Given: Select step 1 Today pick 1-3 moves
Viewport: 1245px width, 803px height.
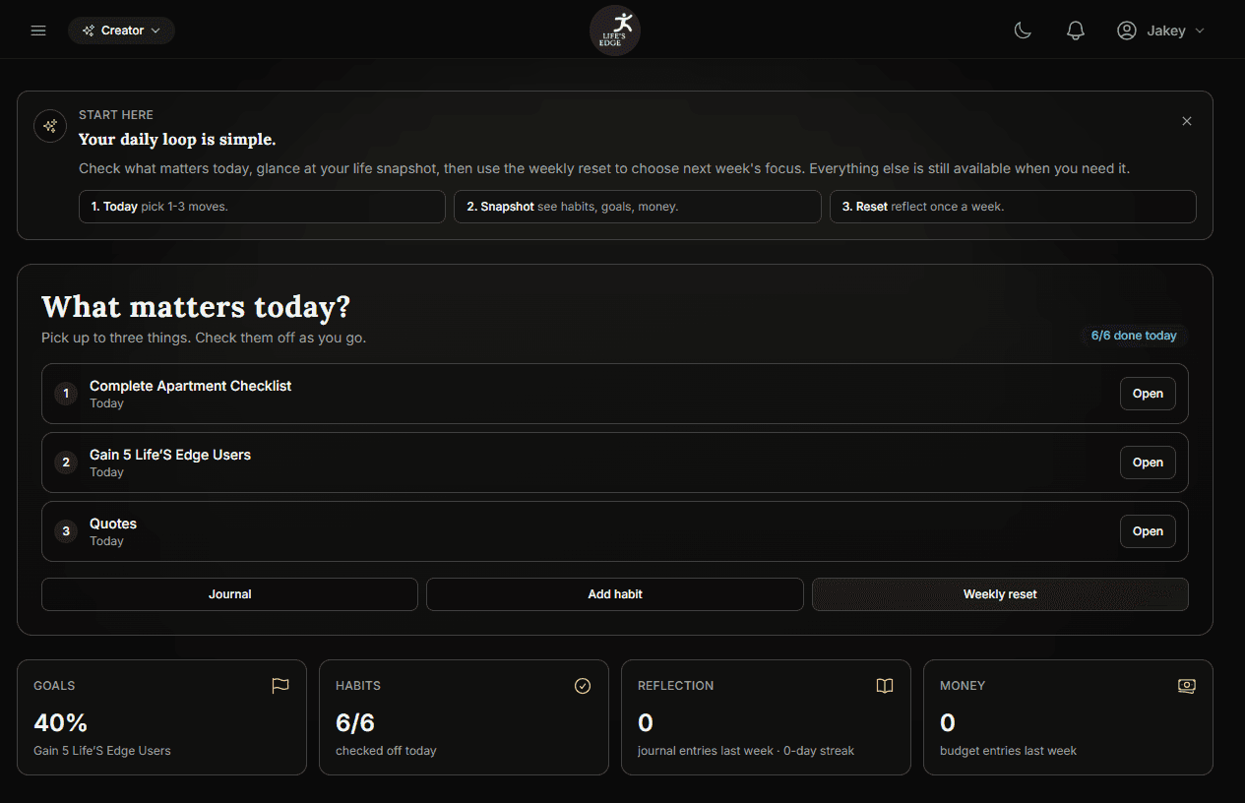Looking at the screenshot, I should point(262,207).
